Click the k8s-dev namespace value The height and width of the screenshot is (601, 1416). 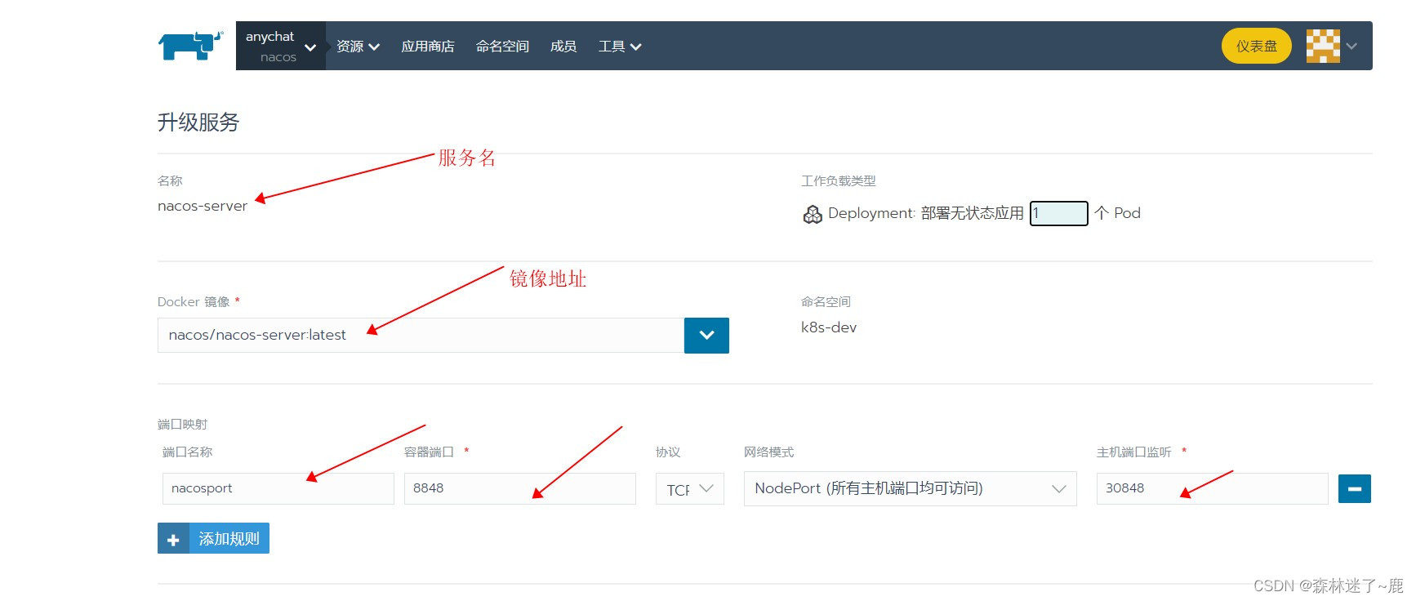(829, 327)
